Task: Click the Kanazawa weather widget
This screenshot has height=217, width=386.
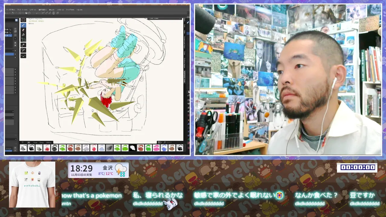Action: tap(98, 170)
